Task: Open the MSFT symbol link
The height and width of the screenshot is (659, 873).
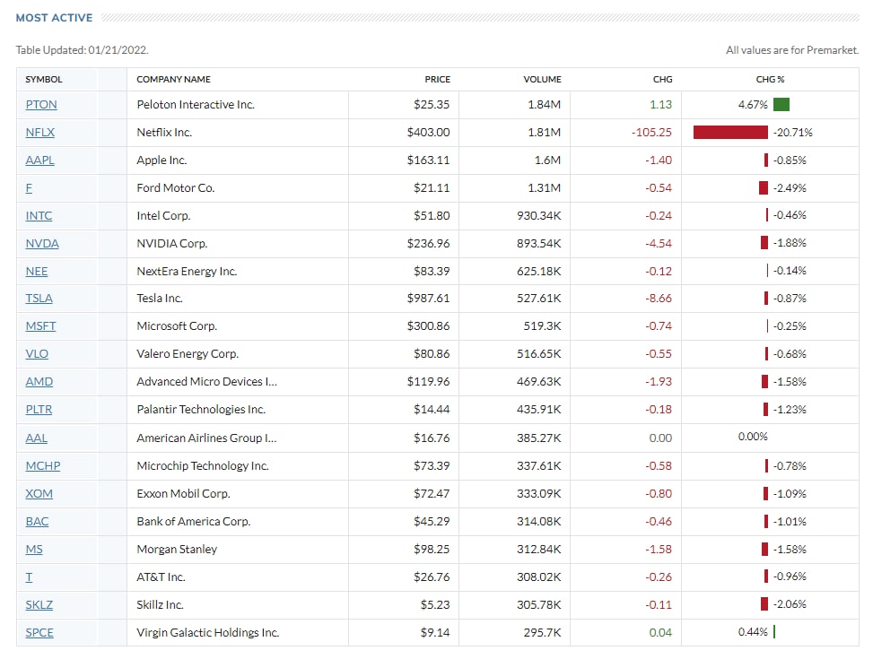Action: click(40, 326)
